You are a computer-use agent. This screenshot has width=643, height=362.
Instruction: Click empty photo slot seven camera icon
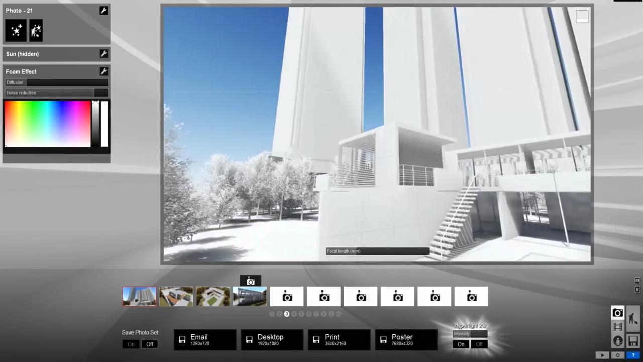[x=361, y=296]
